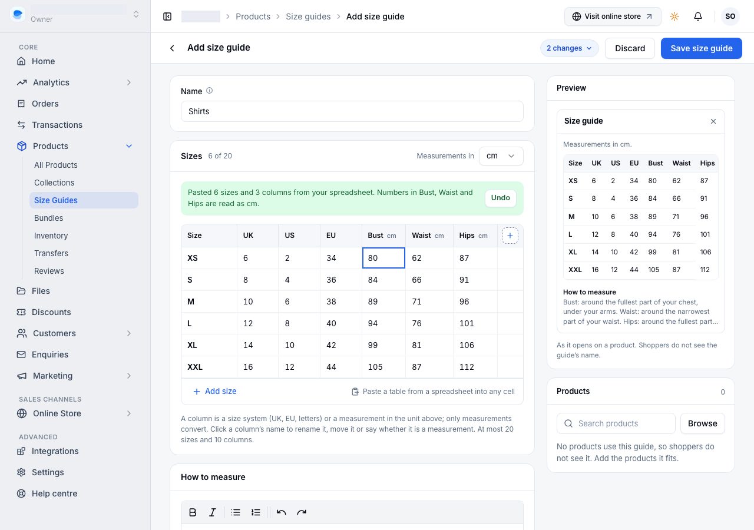Select the Bust cell showing 105
754x530 pixels.
pos(383,367)
